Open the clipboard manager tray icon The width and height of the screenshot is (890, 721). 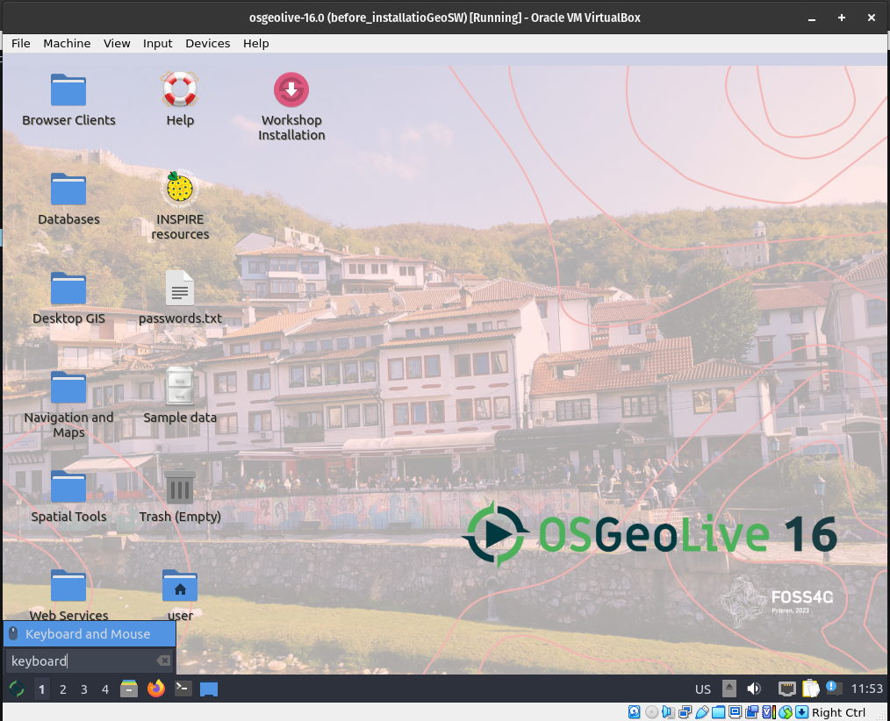[x=810, y=689]
